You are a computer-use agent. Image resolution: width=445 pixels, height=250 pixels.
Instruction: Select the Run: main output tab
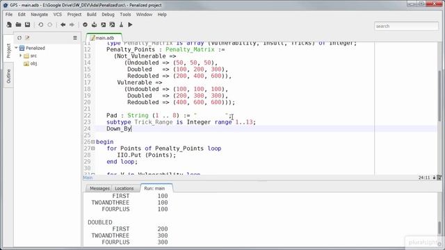pos(154,188)
